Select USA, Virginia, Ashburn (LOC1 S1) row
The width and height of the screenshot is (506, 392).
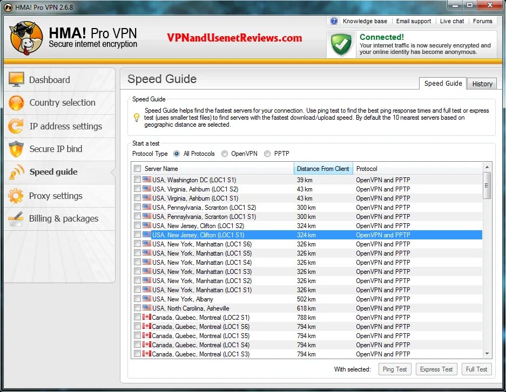coord(307,198)
